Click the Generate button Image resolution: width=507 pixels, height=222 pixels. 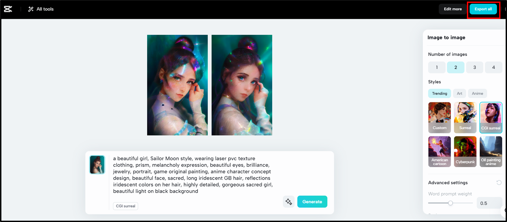click(x=312, y=202)
